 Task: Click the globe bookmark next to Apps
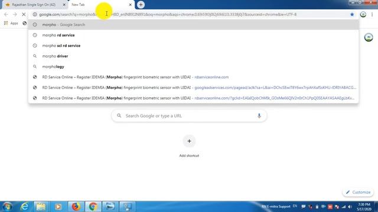25,23
